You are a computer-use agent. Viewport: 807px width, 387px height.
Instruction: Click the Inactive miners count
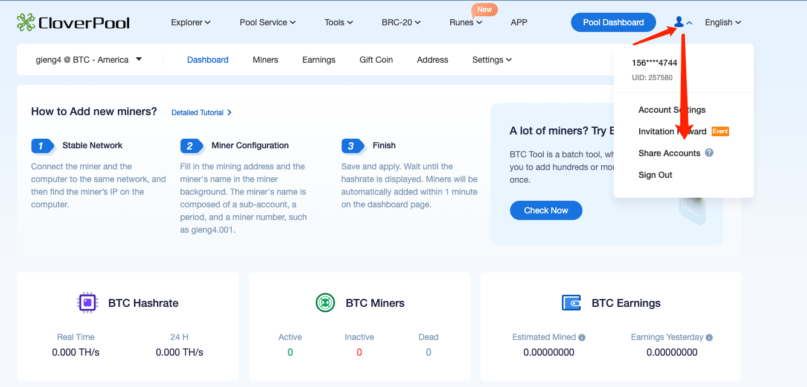coord(359,352)
